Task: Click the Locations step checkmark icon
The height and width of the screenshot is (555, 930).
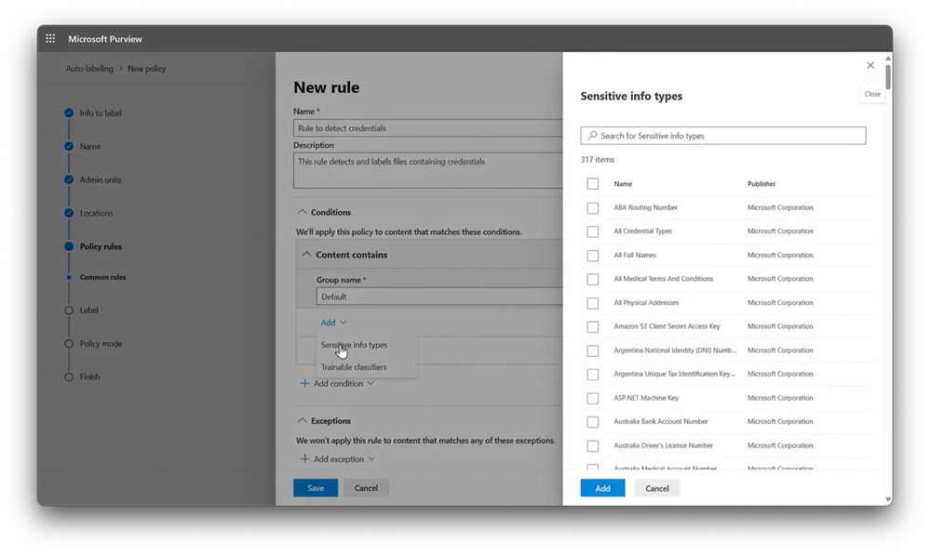Action: pos(69,213)
